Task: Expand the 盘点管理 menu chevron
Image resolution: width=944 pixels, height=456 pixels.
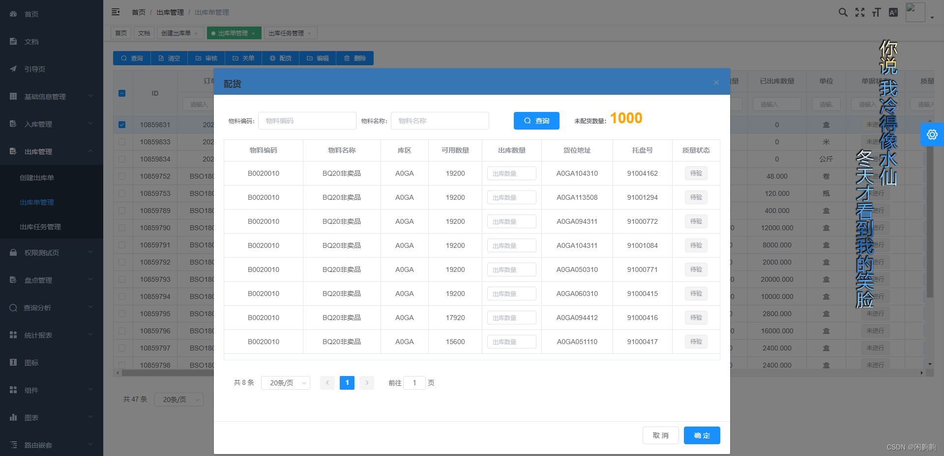Action: click(x=90, y=280)
